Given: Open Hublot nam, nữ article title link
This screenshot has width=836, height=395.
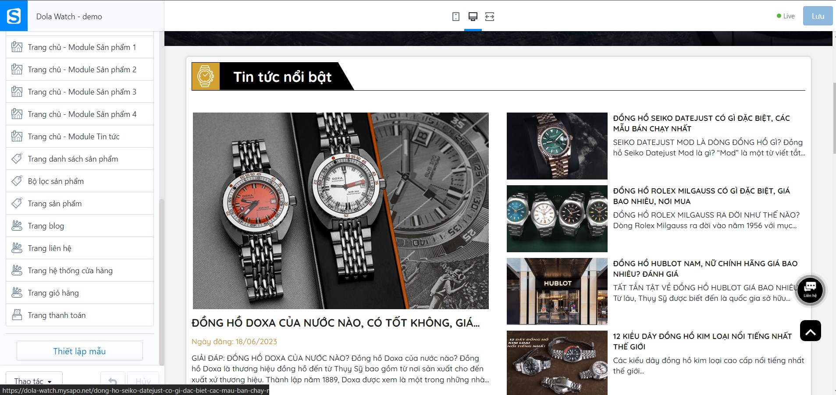Looking at the screenshot, I should pyautogui.click(x=705, y=268).
